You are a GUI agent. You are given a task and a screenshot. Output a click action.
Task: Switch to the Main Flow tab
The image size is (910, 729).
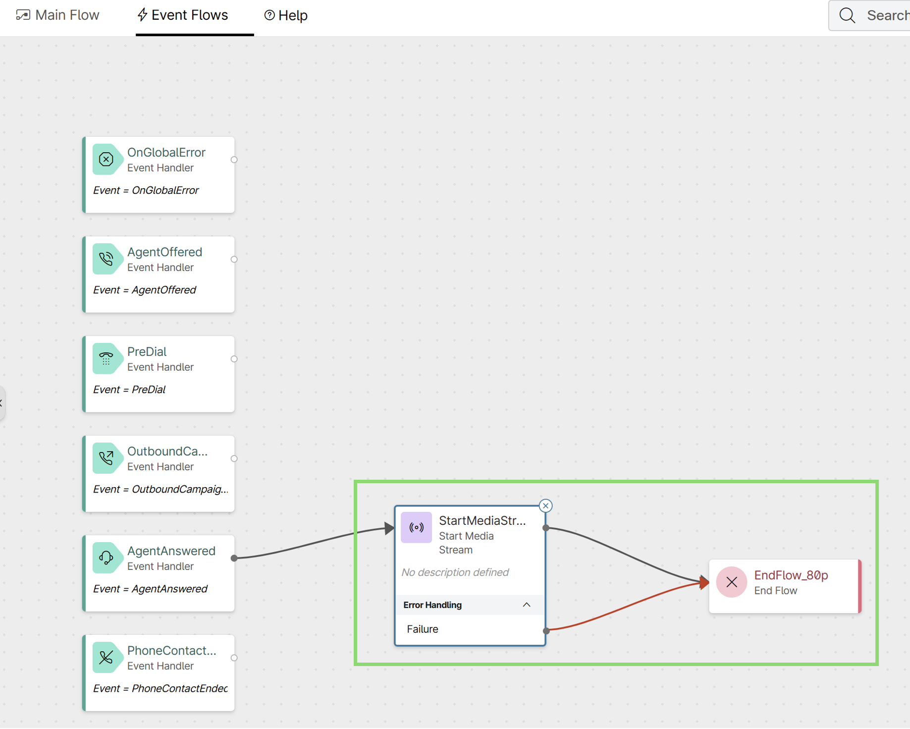point(58,15)
